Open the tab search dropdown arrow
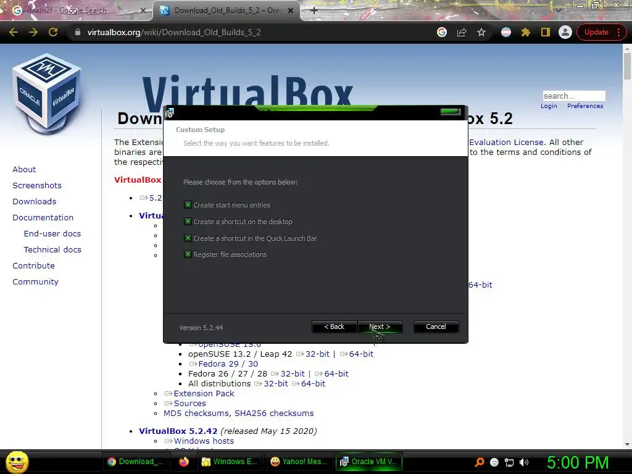The width and height of the screenshot is (632, 474). pyautogui.click(x=558, y=10)
